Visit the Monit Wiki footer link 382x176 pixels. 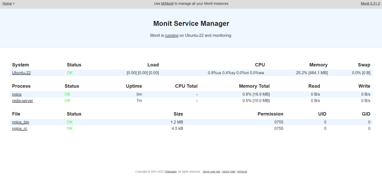tap(228, 172)
